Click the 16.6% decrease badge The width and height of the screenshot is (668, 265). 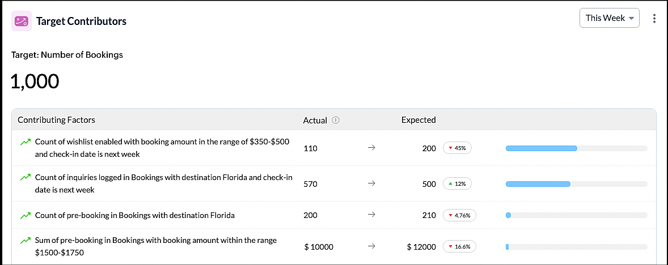(459, 247)
